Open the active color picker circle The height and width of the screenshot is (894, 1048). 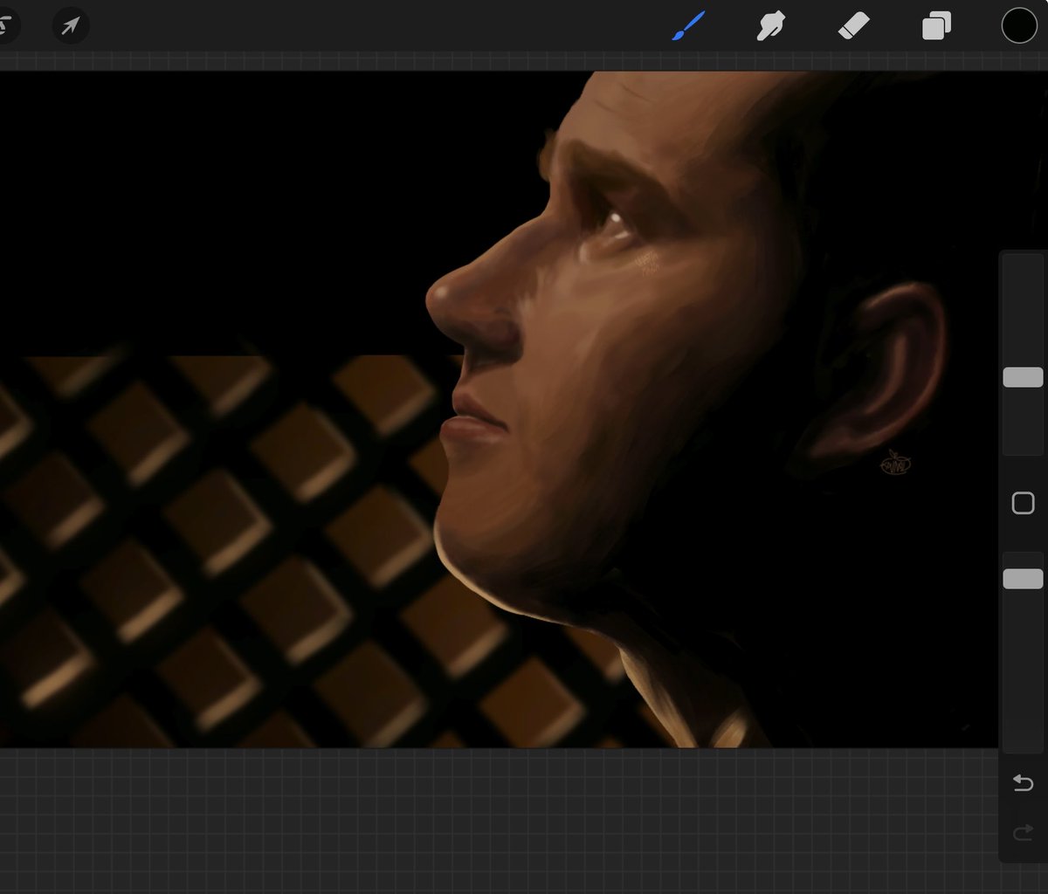[x=1018, y=25]
